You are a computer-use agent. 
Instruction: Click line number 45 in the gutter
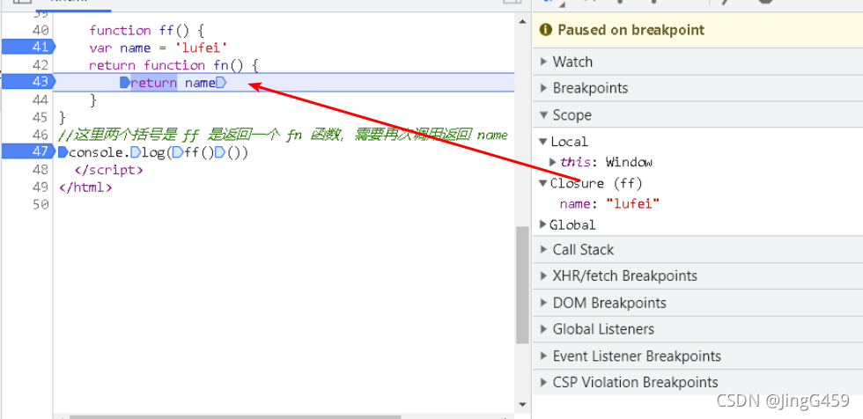click(41, 118)
